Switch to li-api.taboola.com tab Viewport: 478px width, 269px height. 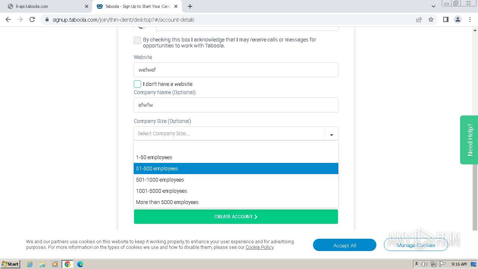46,6
